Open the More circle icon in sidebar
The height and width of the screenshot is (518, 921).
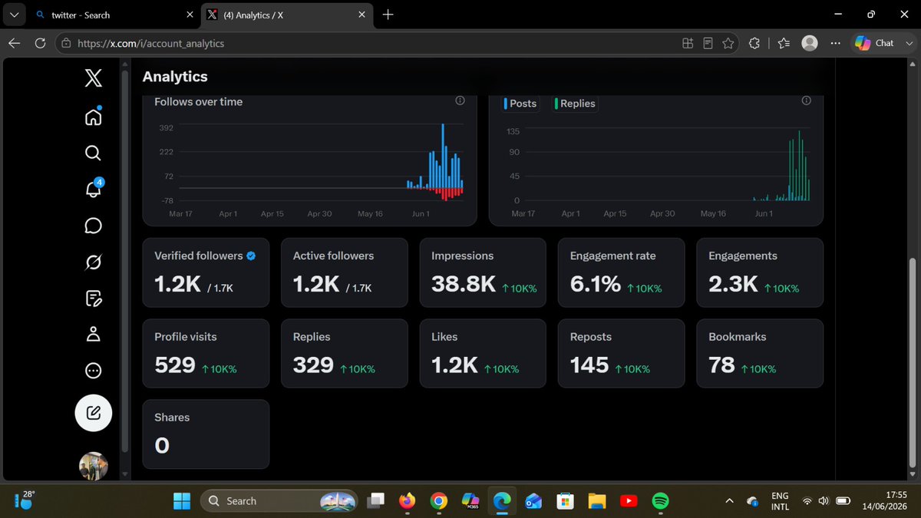tap(93, 371)
